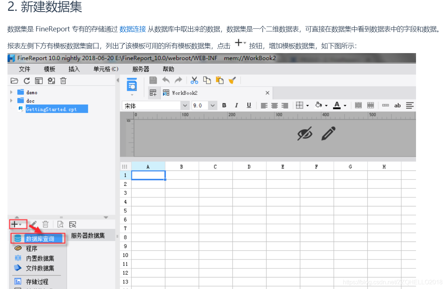Viewport: 446px width, 289px height.
Task: Click the refresh icon in file panel
Action: coord(27,81)
